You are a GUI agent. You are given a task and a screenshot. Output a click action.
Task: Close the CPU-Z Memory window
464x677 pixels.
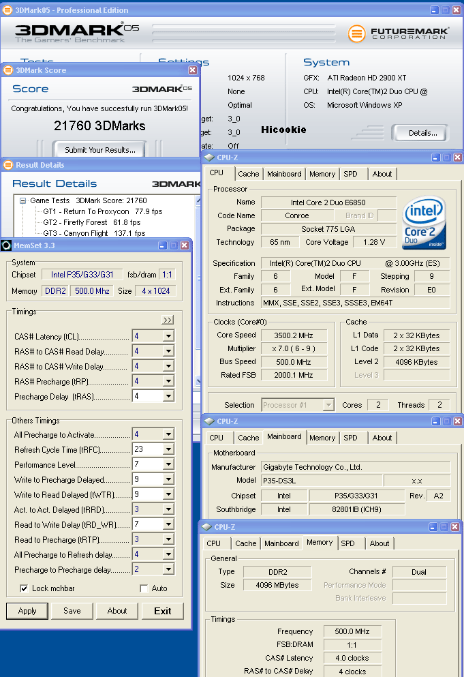pyautogui.click(x=455, y=527)
